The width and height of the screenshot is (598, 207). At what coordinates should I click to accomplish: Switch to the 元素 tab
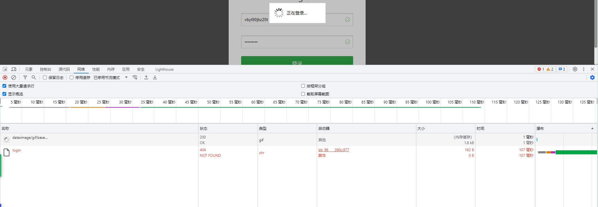point(29,69)
